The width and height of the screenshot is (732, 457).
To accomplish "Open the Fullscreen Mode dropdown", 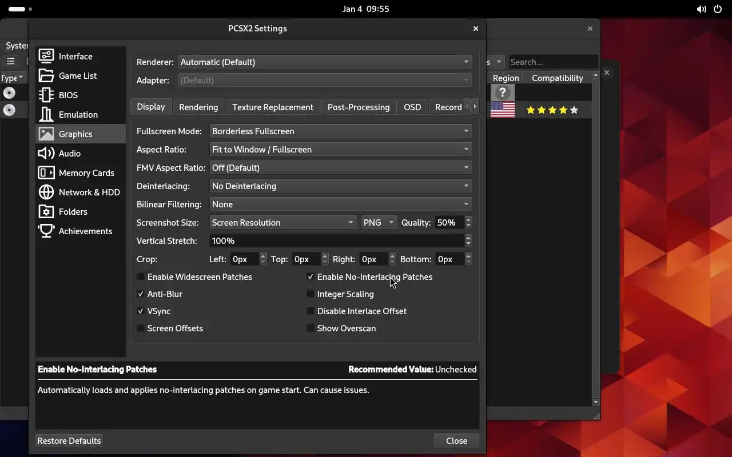I will tap(341, 131).
